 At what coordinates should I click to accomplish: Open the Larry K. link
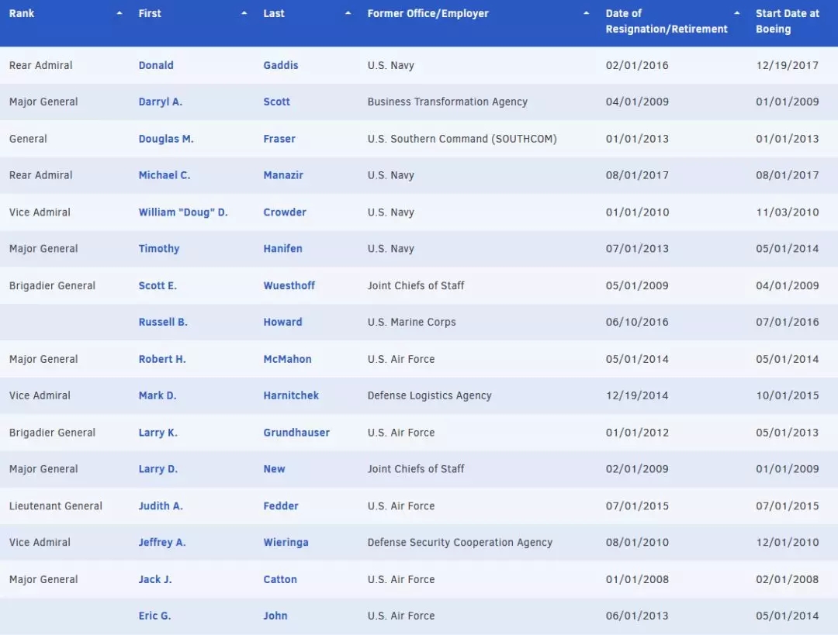point(158,433)
